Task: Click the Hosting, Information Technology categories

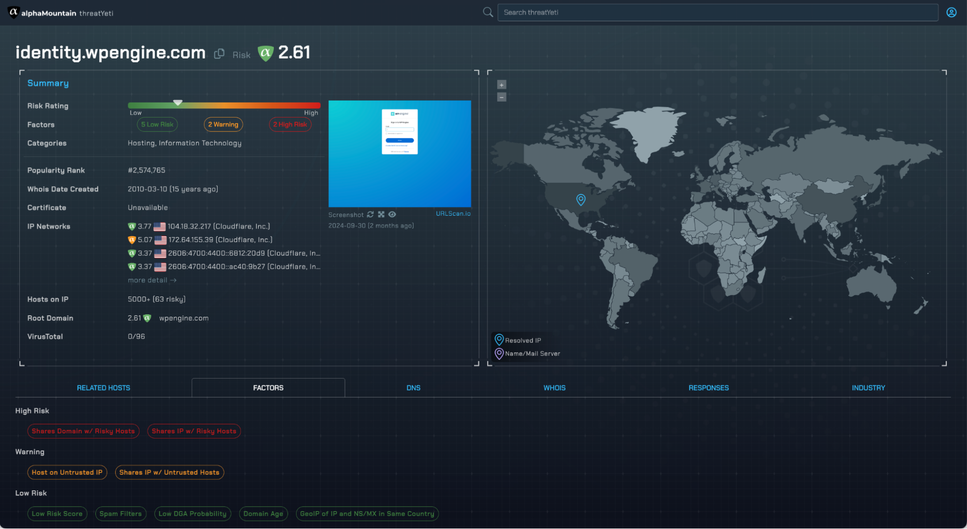Action: (x=184, y=143)
